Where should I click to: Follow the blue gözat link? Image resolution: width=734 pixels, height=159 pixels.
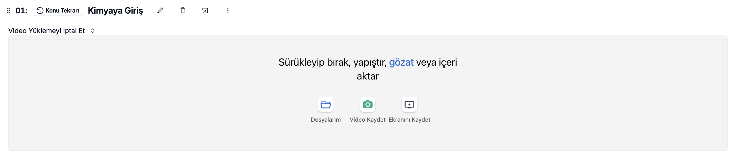[401, 62]
